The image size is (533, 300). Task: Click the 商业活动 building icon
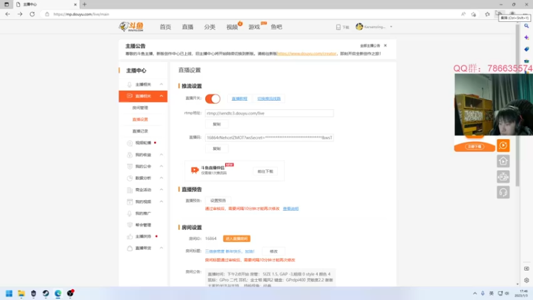pyautogui.click(x=129, y=190)
